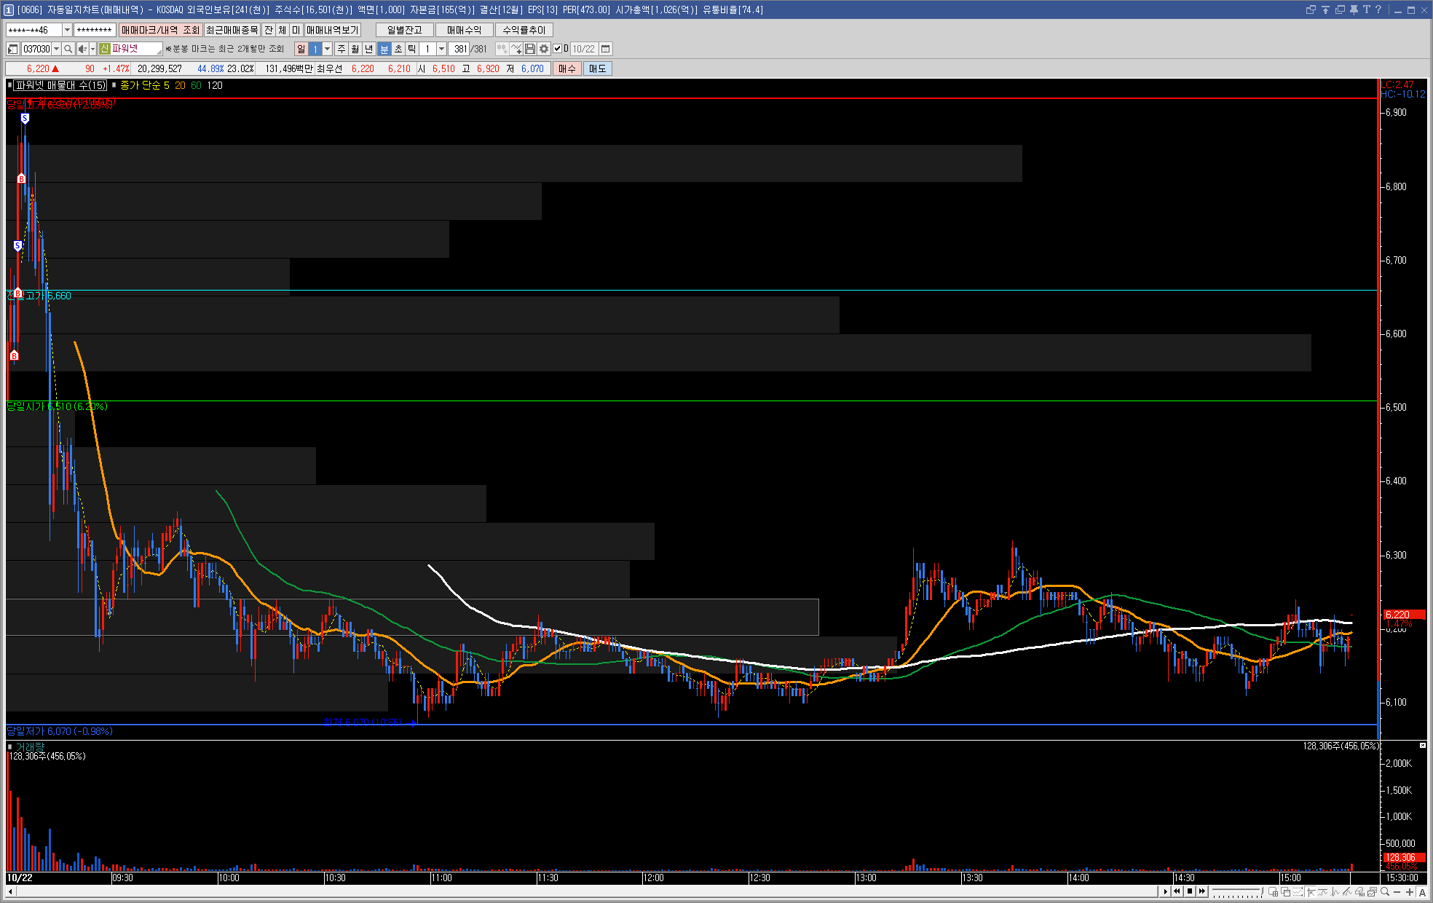
Task: Click the stock search magnifier icon
Action: pos(68,49)
